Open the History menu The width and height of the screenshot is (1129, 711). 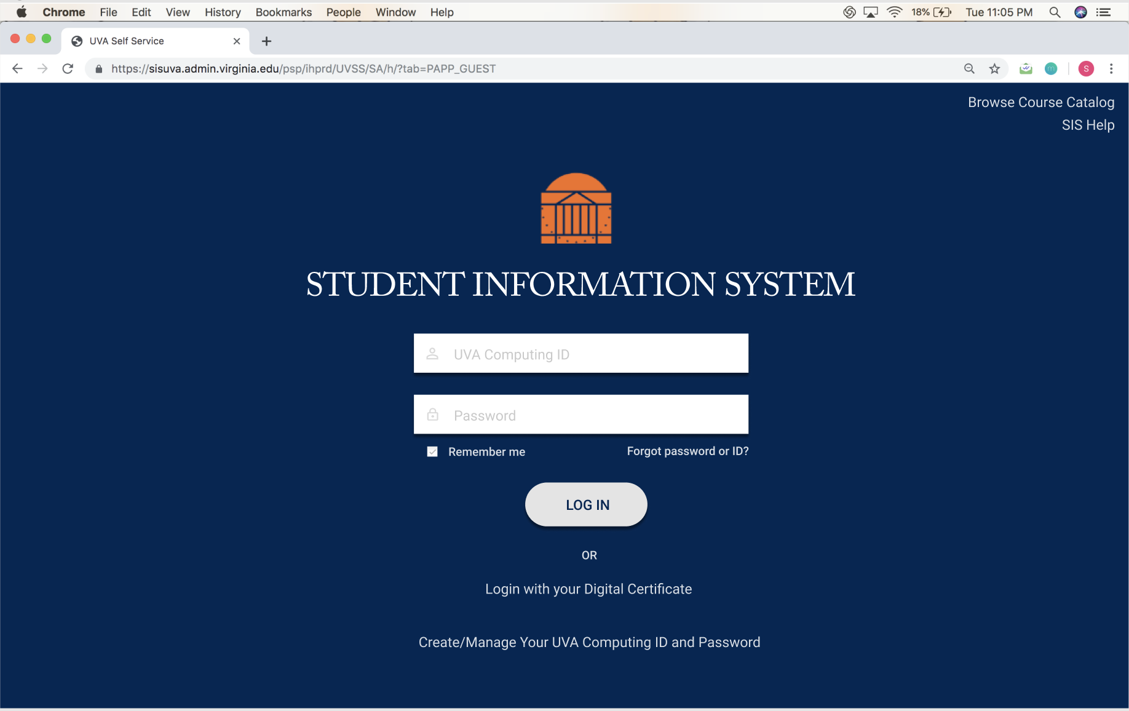pos(223,12)
